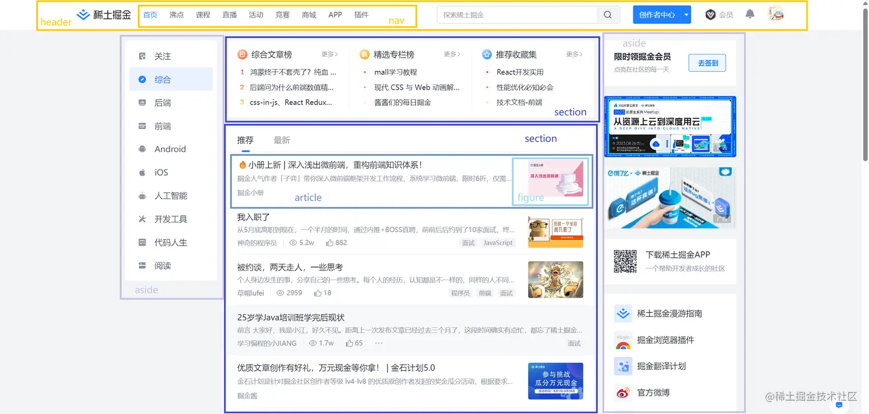Open collection React开发实用
869x414 pixels.
click(x=520, y=72)
